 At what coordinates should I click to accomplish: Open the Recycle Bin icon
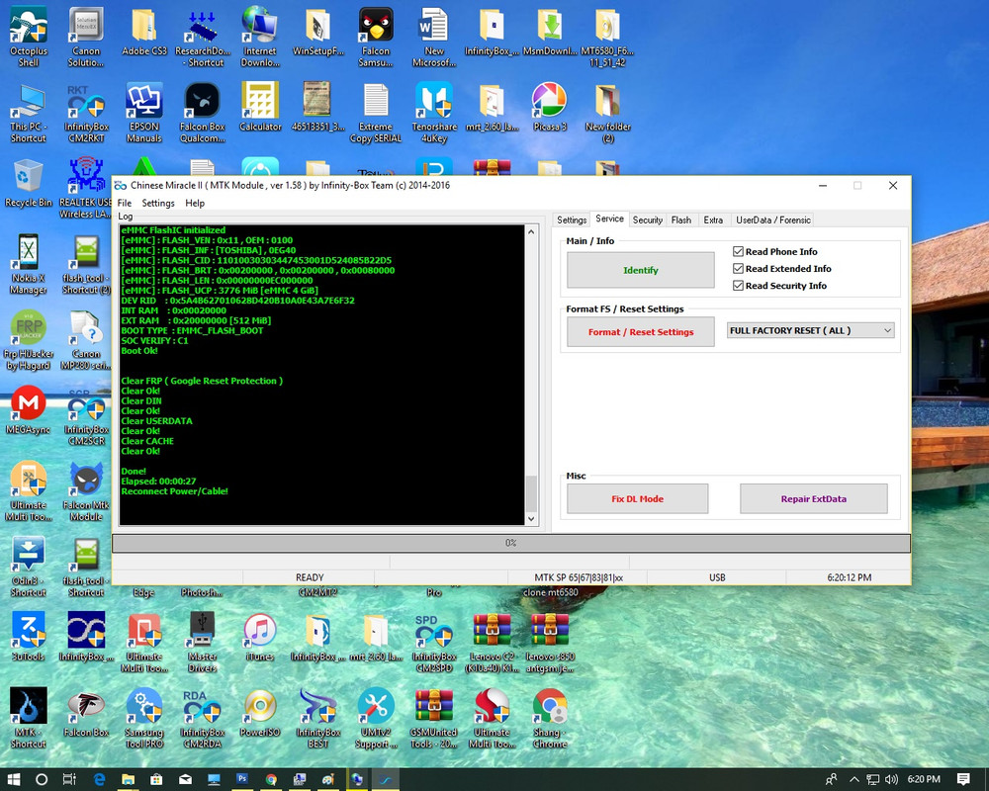(x=29, y=183)
